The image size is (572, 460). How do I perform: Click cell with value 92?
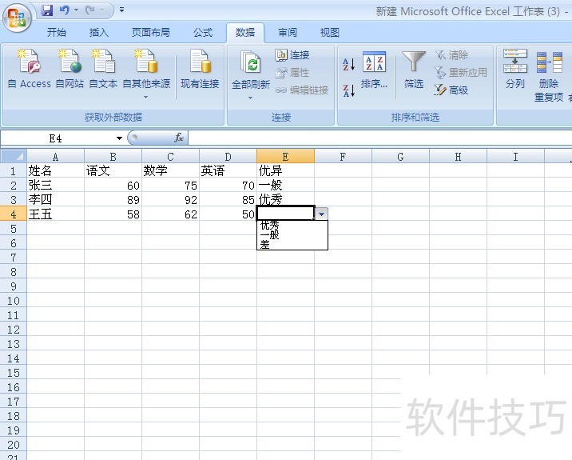170,199
